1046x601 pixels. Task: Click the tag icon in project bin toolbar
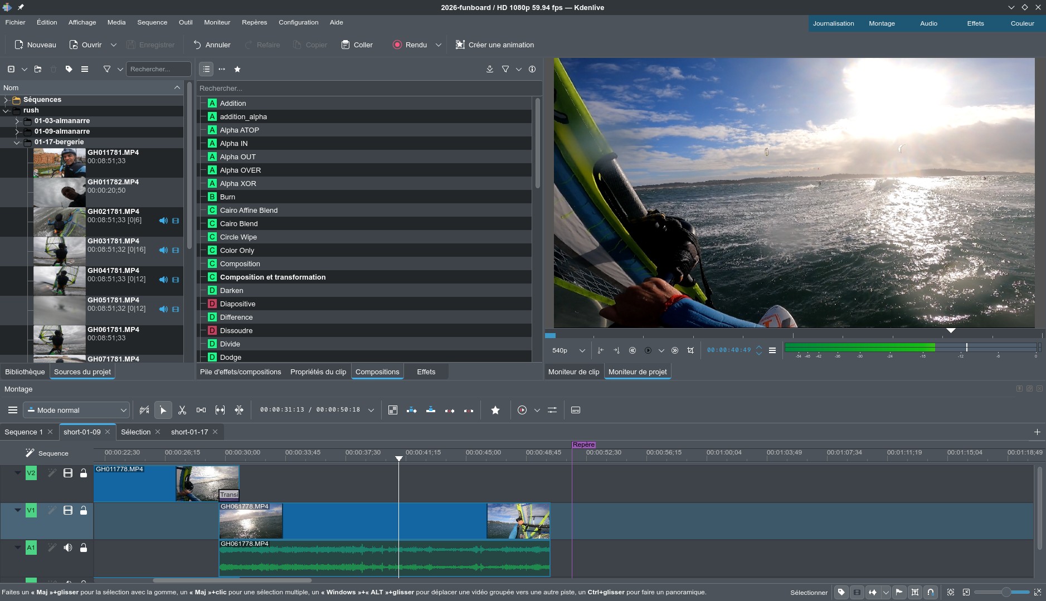point(69,70)
